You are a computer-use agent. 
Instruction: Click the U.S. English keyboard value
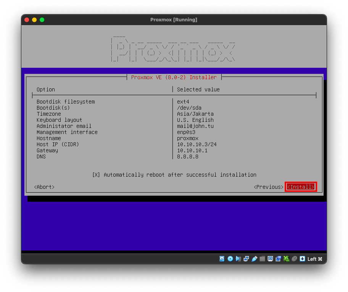195,120
